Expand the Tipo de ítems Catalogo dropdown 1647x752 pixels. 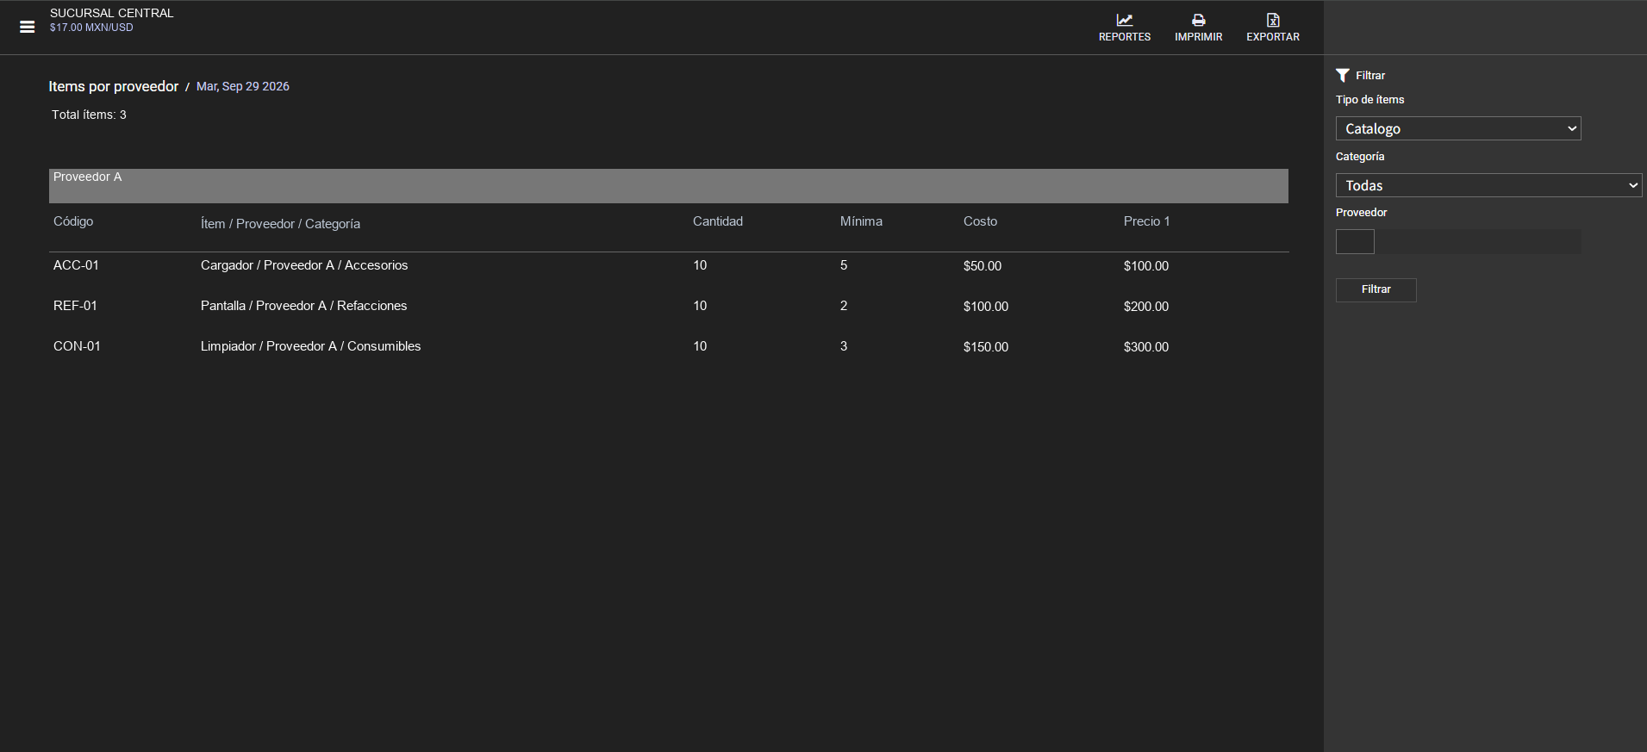(x=1458, y=128)
